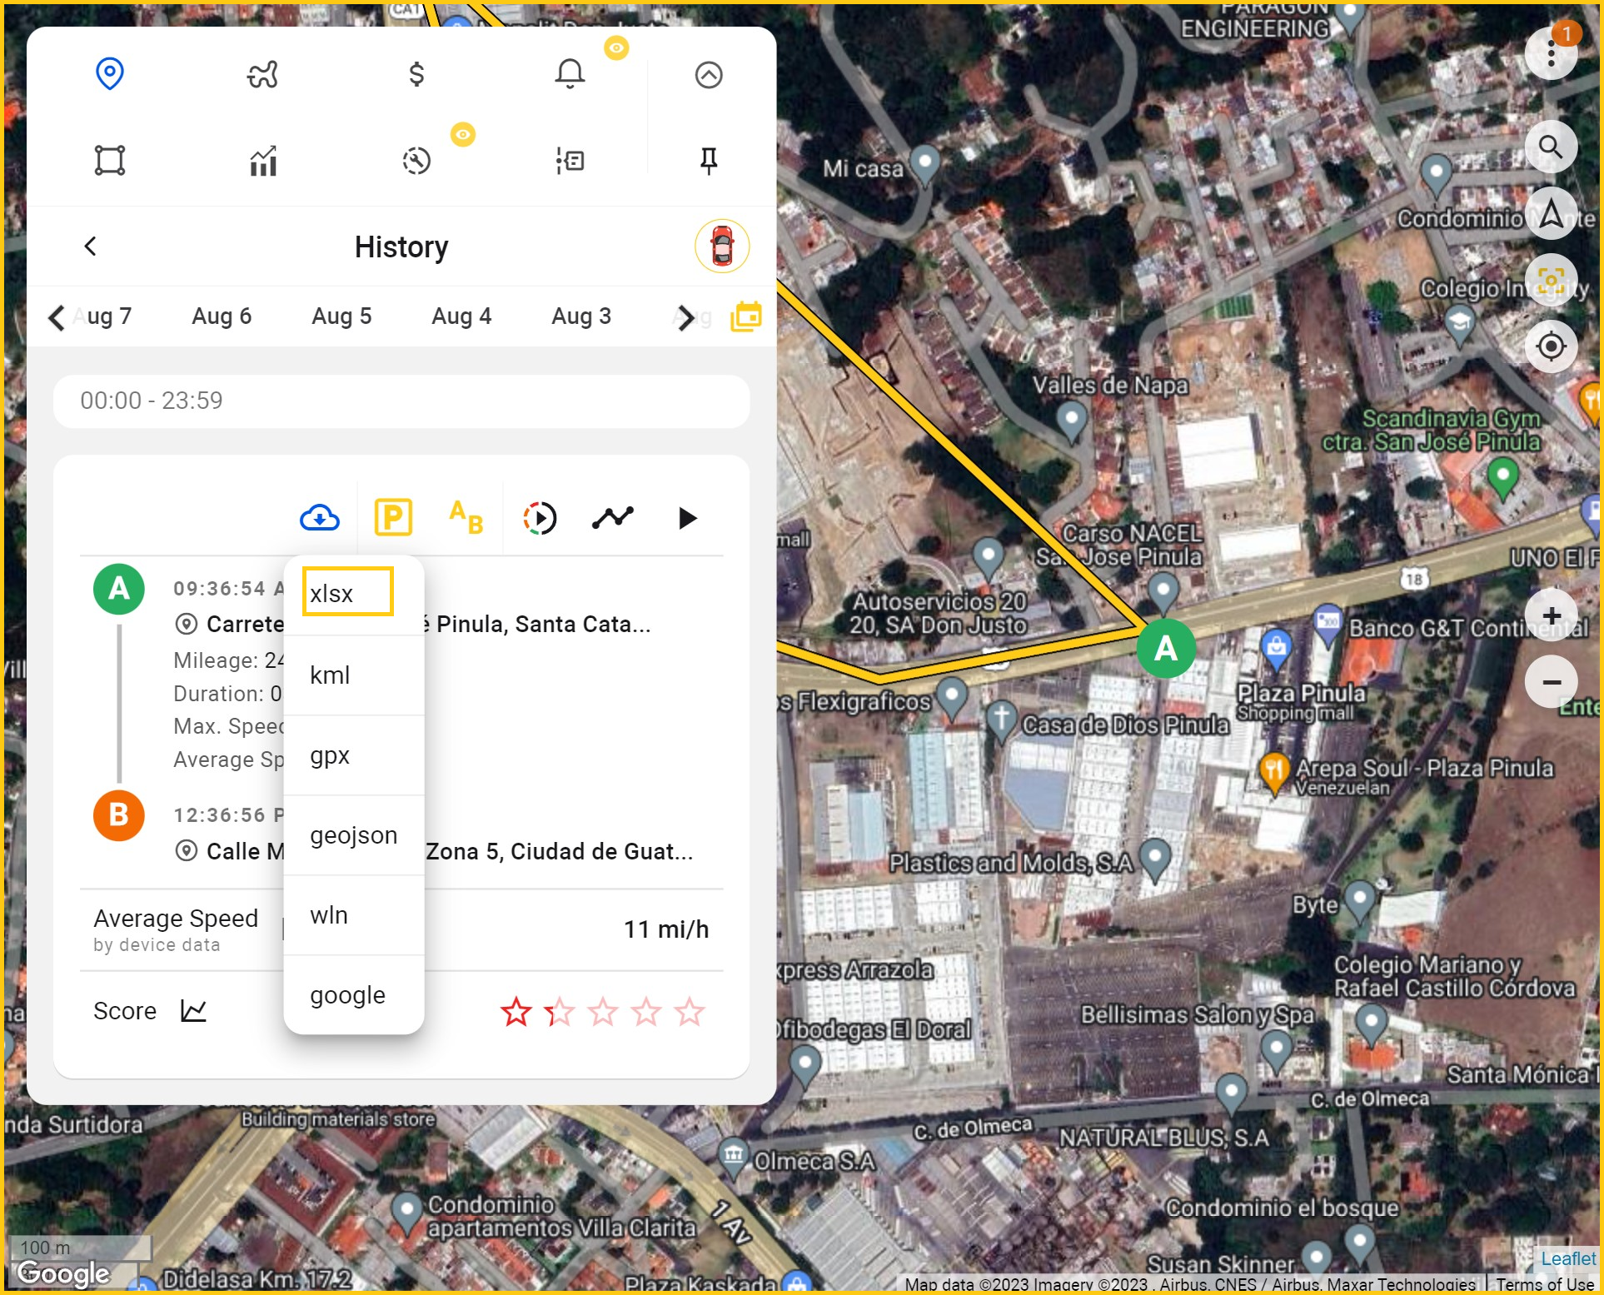Open the dollar expenses icon
The width and height of the screenshot is (1604, 1295).
click(x=416, y=75)
